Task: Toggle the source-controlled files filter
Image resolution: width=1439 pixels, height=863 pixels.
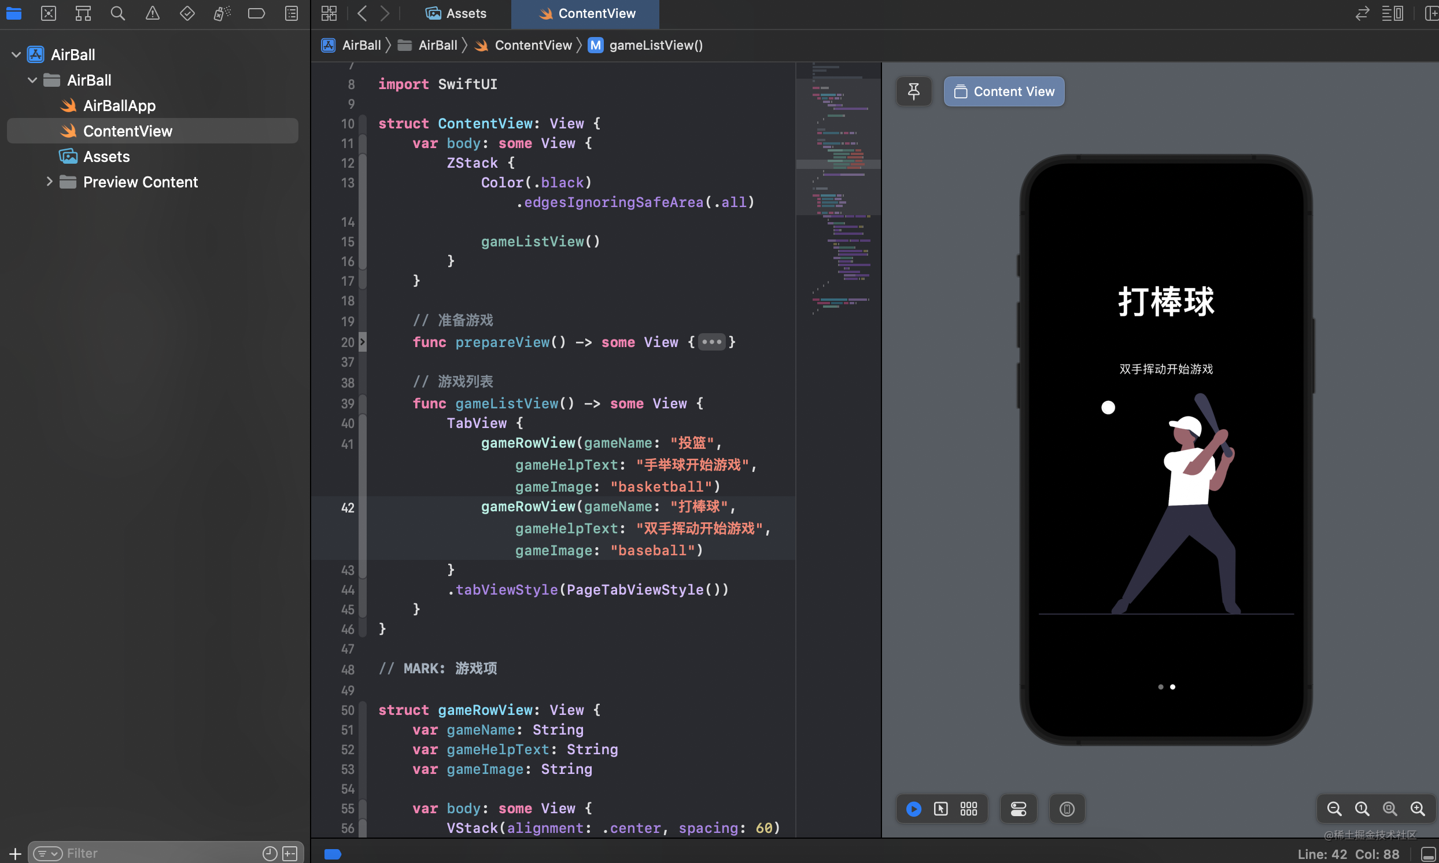Action: pos(290,854)
